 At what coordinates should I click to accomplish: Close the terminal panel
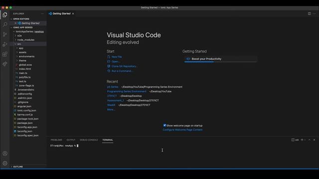pos(314,140)
